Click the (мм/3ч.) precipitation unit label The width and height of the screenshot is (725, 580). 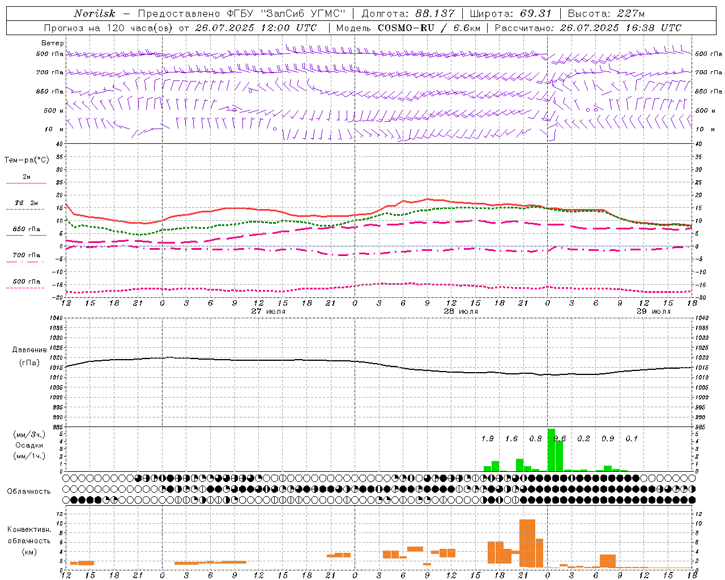29,434
